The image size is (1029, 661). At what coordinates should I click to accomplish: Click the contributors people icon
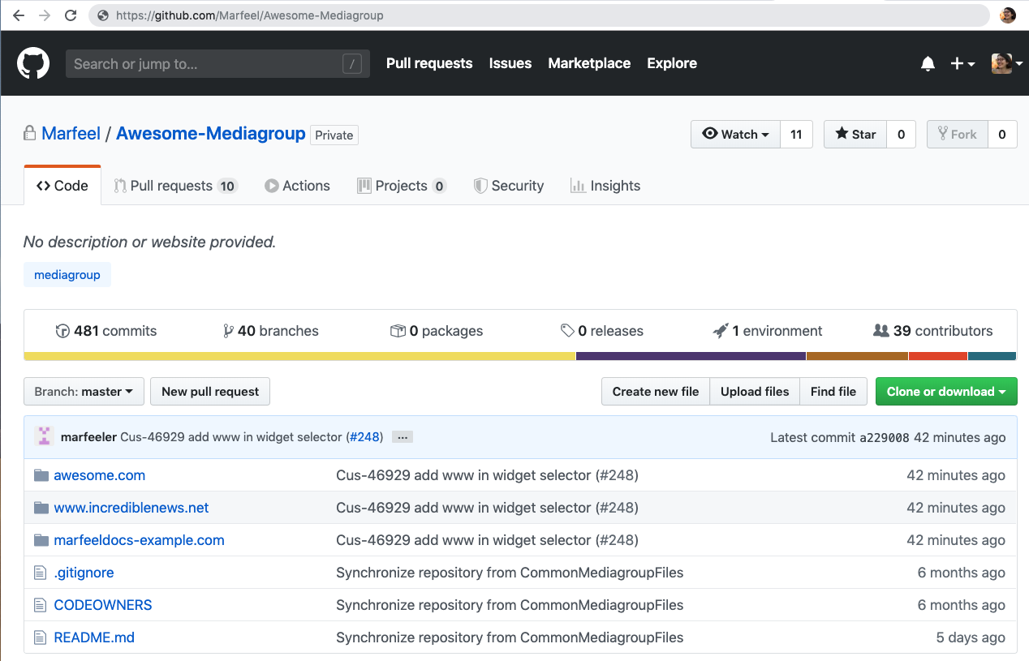tap(880, 331)
